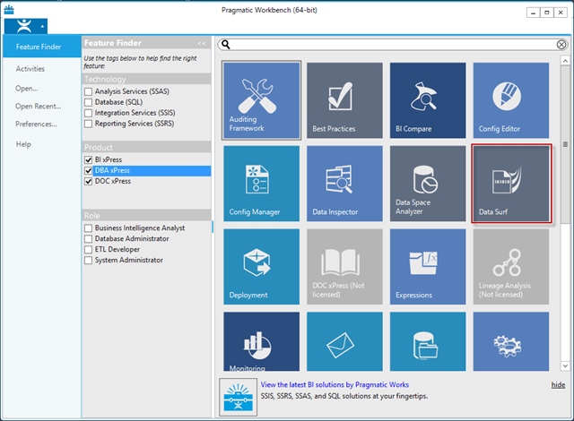Click the SSIS, SSRS, SSAS solutions text
Screen dimensions: 574x421
(x=344, y=396)
